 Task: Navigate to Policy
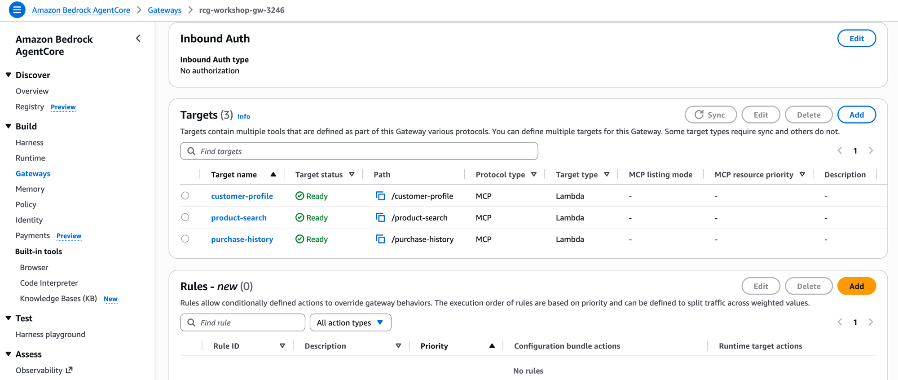(26, 204)
